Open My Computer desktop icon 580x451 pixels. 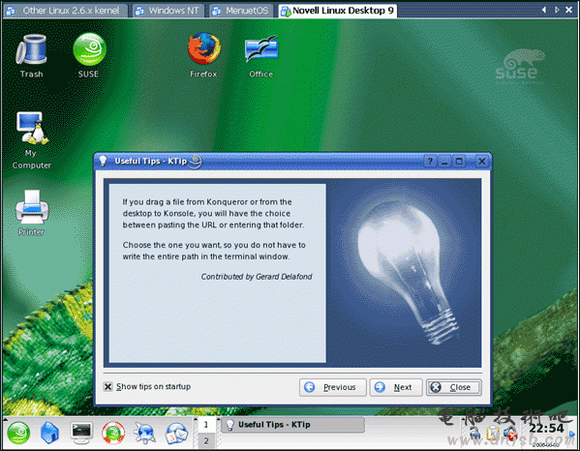pos(31,139)
